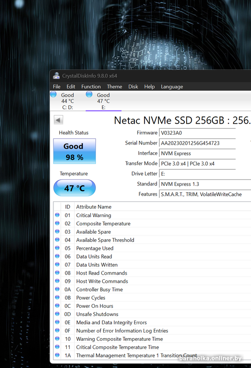Click the status dot for Power Cycles
Viewport: 251px width, 368px height.
57,297
